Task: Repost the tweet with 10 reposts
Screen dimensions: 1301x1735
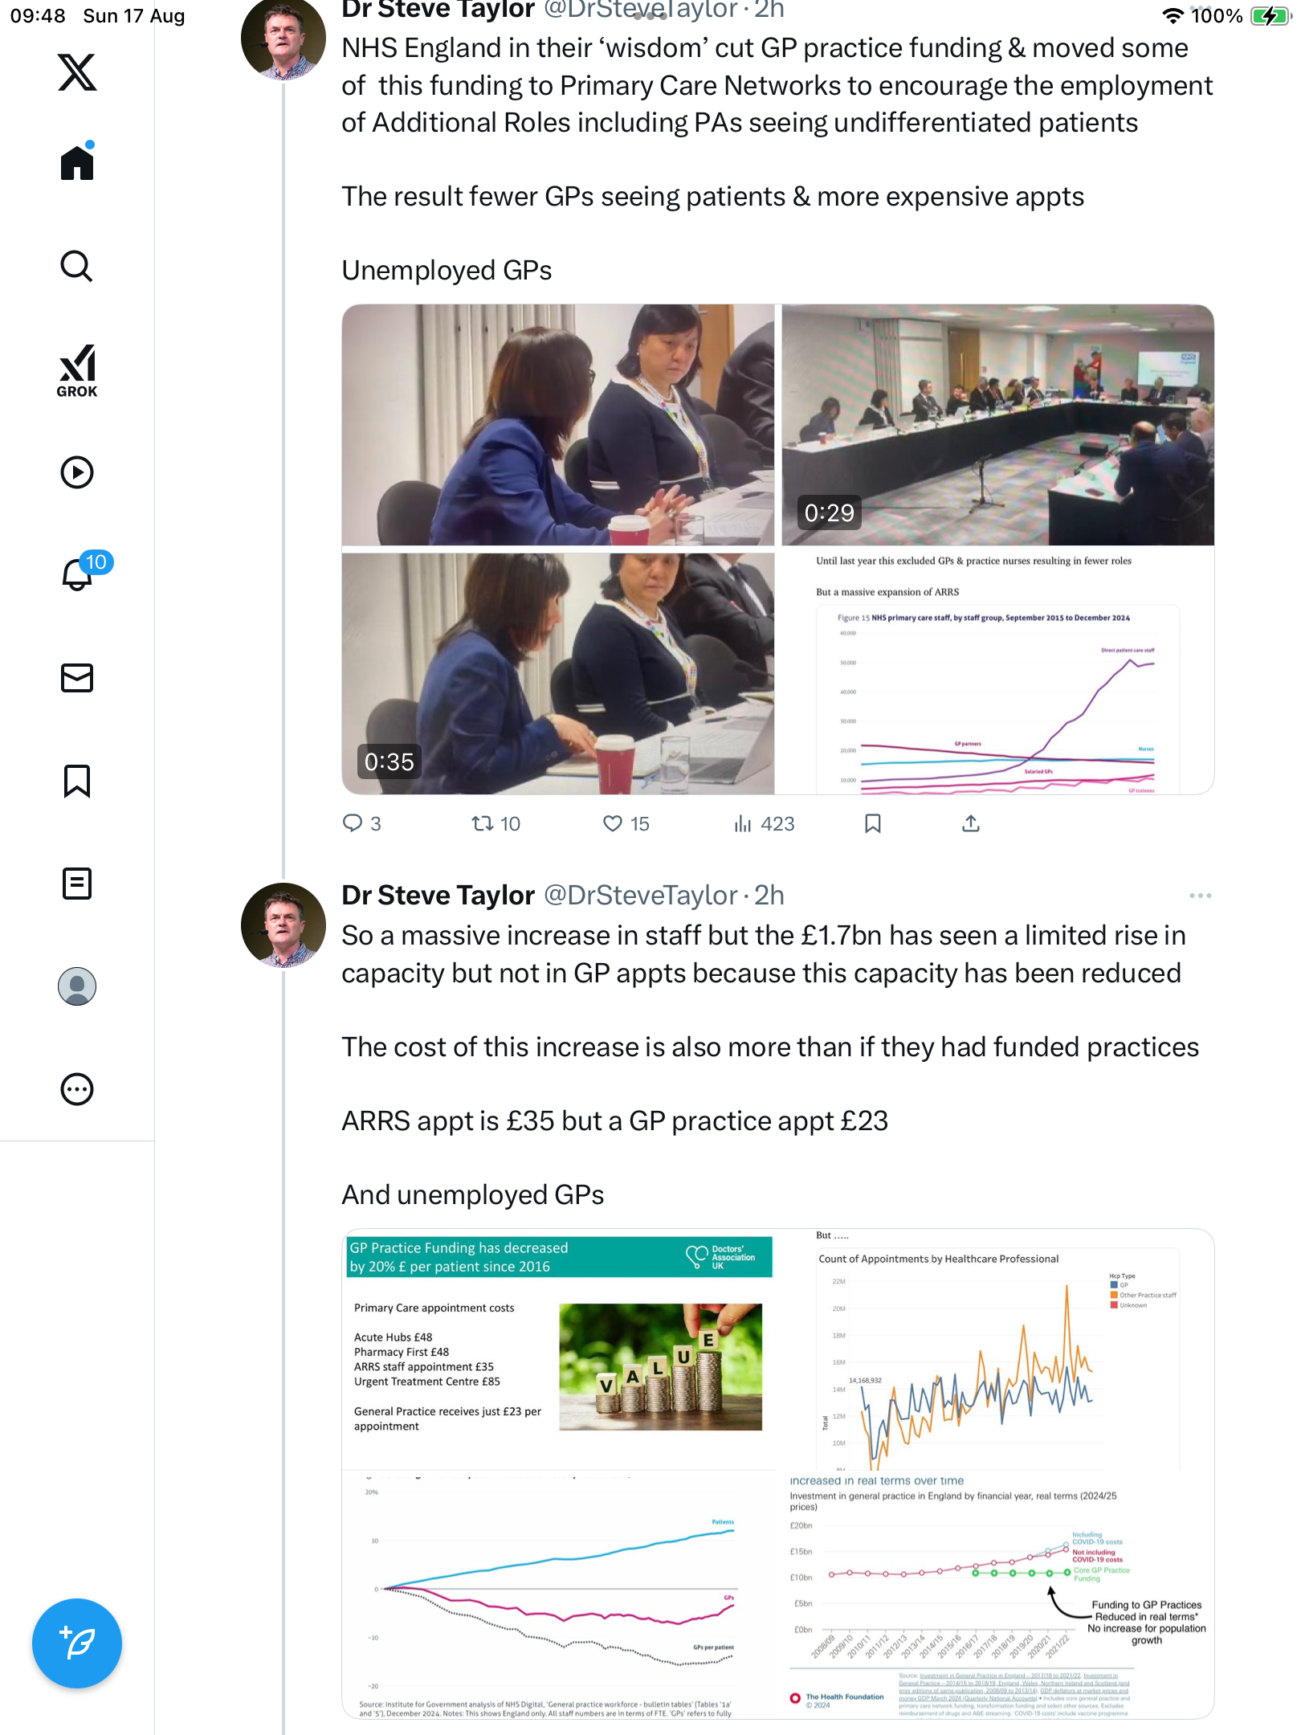Action: [482, 823]
